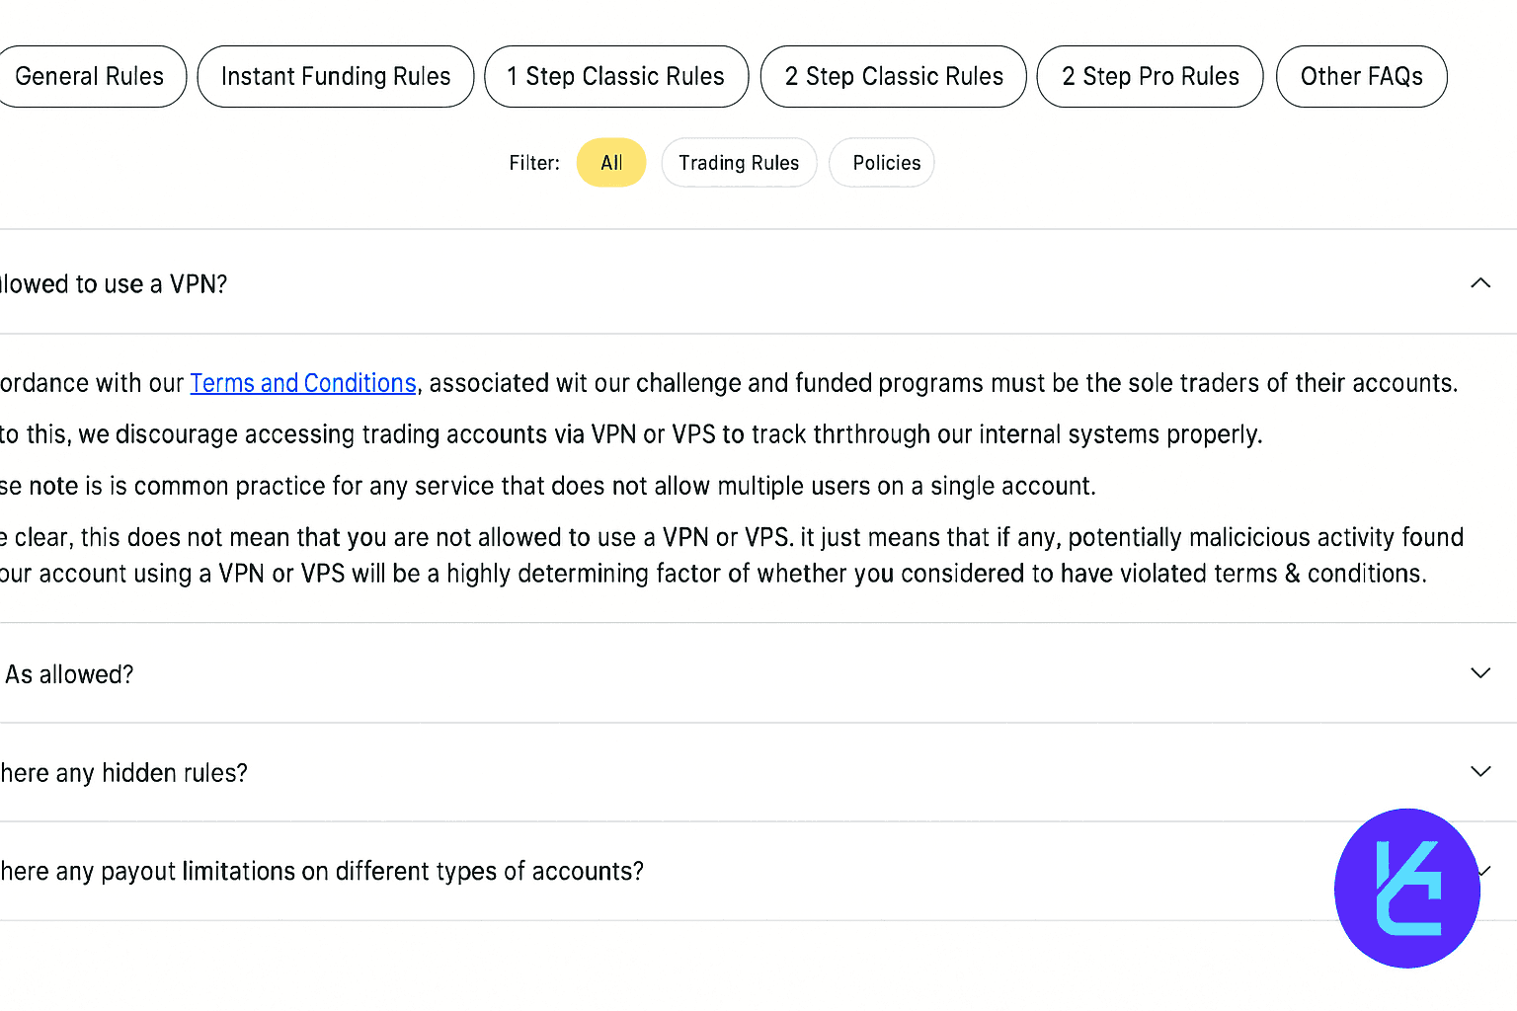Select the 'All' filter pill
This screenshot has width=1517, height=1011.
tap(611, 163)
